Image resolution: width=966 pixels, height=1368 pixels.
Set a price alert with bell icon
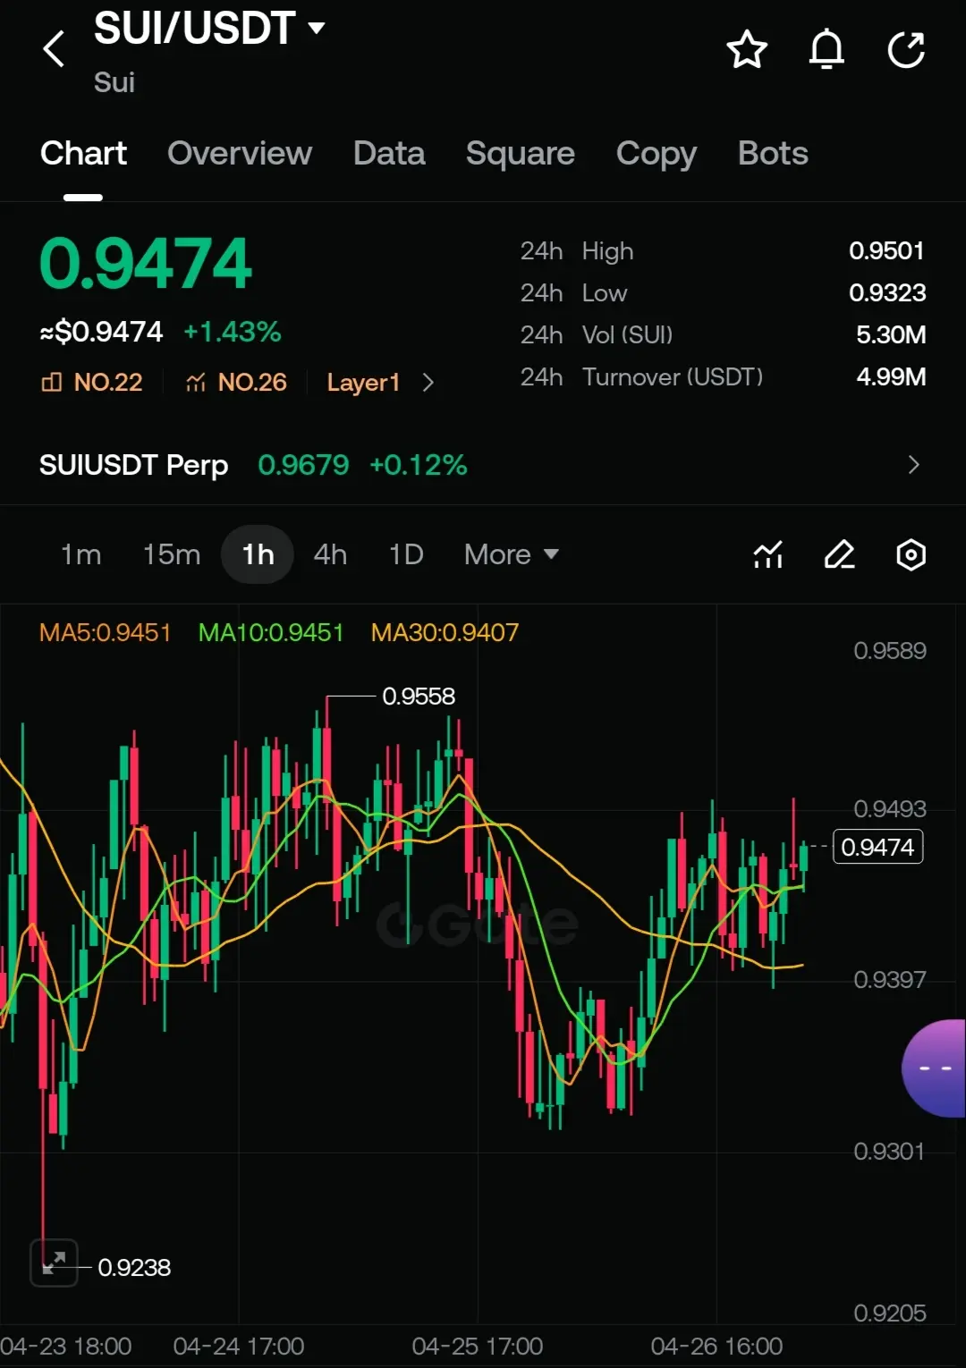tap(826, 49)
